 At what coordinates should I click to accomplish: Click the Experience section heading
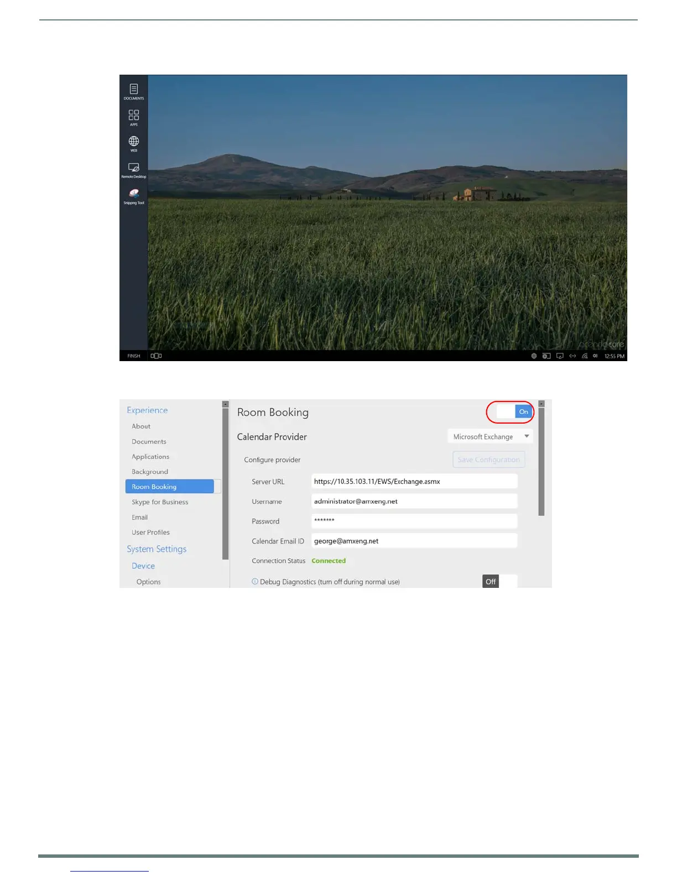(147, 410)
